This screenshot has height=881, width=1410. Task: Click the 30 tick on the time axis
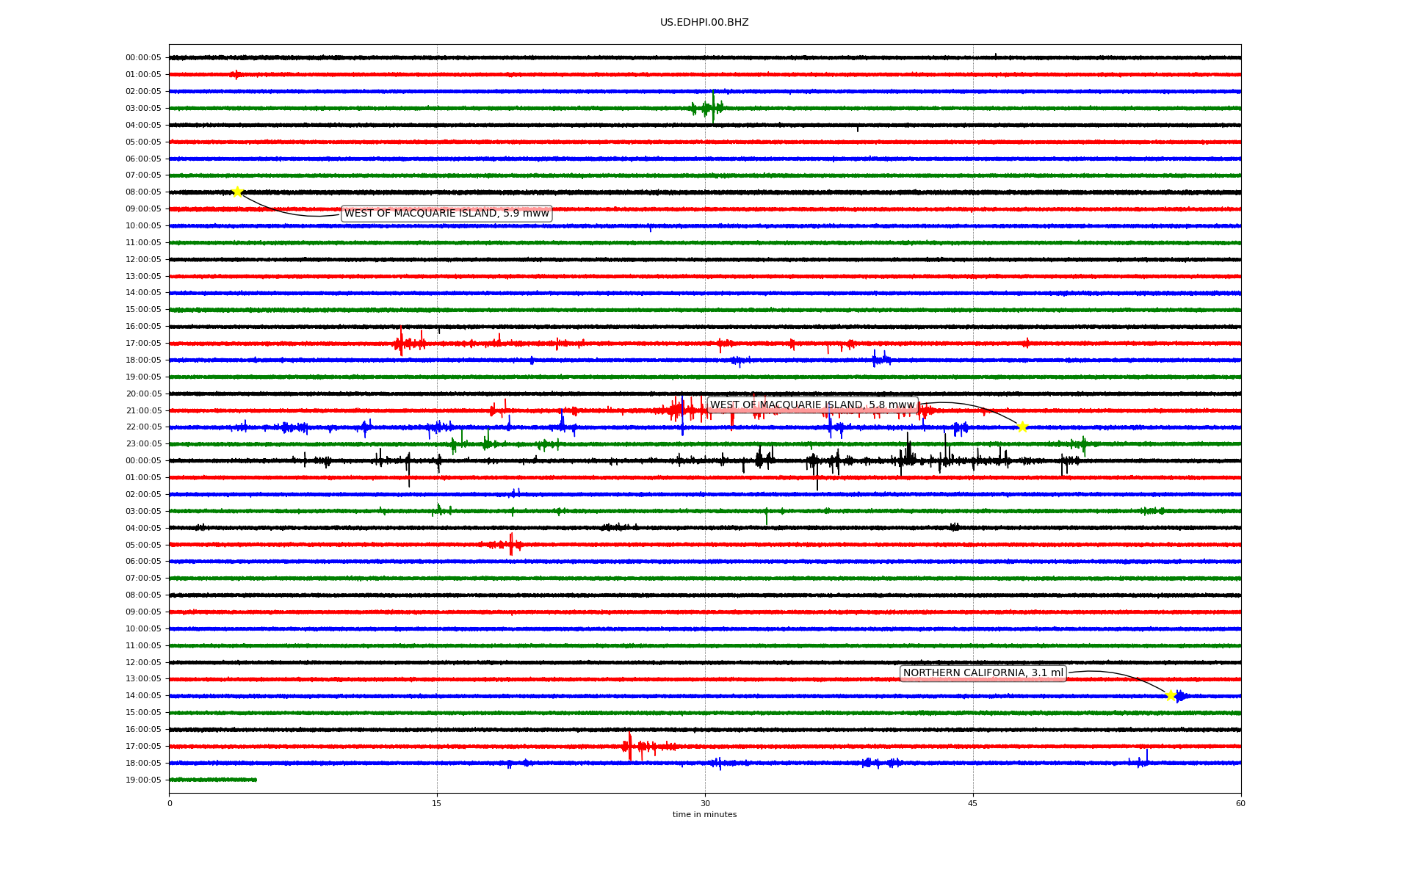(x=705, y=803)
